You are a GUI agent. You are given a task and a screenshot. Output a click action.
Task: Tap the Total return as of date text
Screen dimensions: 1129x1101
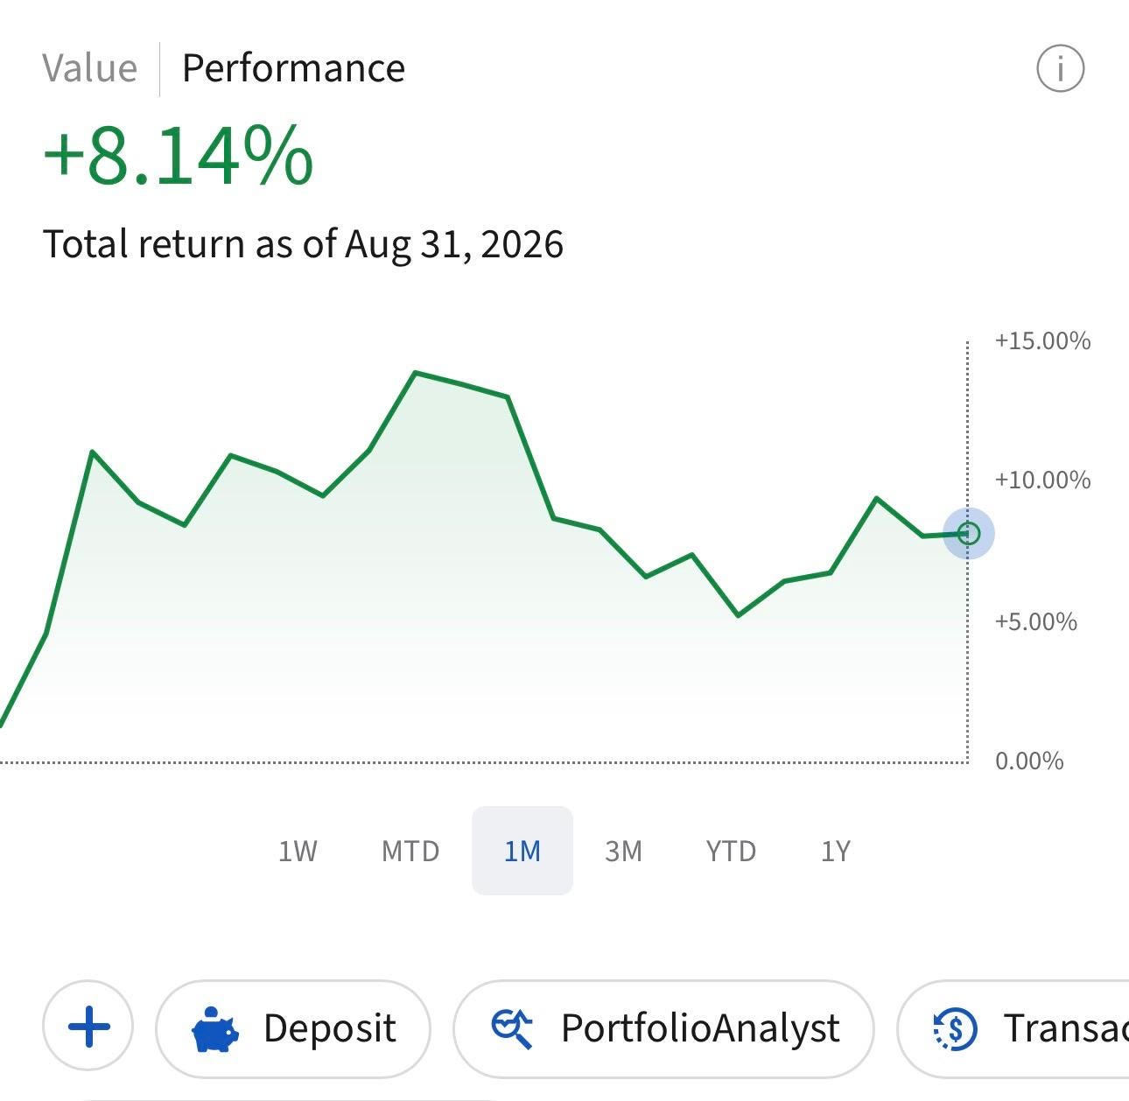[303, 244]
